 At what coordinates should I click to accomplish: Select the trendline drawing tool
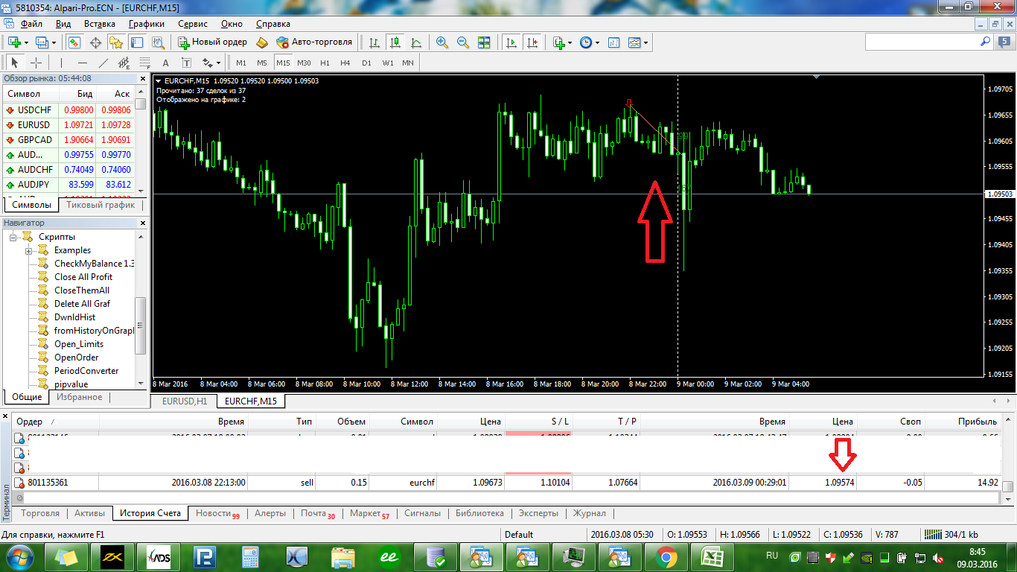(x=103, y=63)
